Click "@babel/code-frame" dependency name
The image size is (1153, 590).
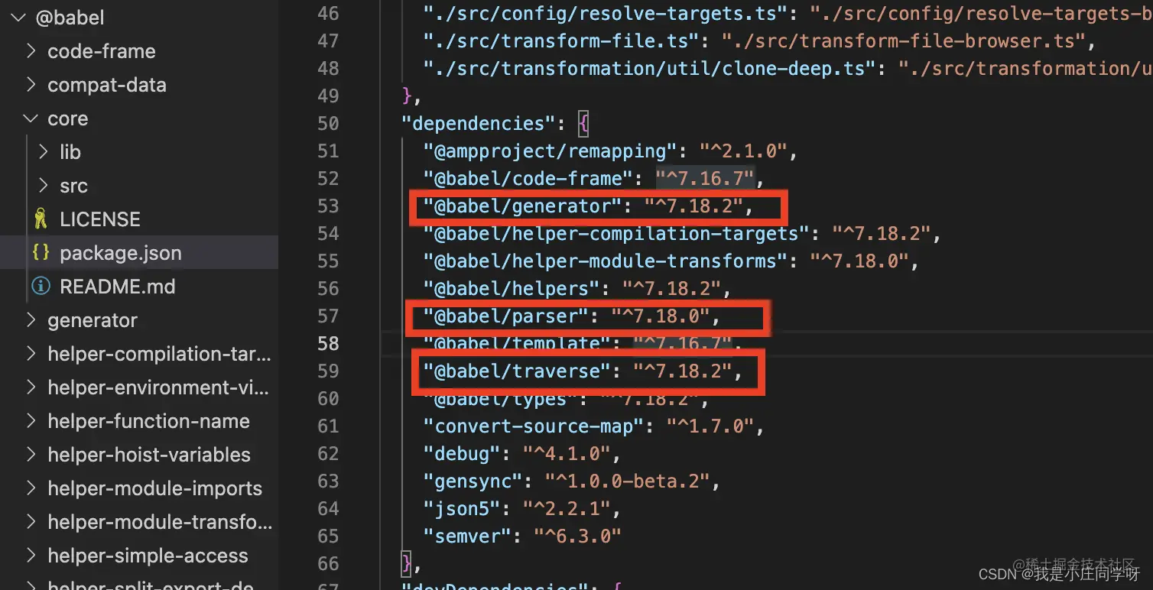coord(528,178)
